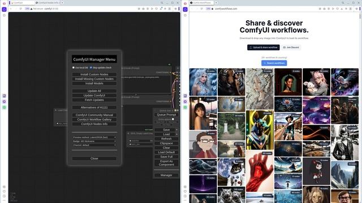Viewport: 362px width, 203px height.
Task: Open Alternatives of A1111
Action: coord(94,108)
